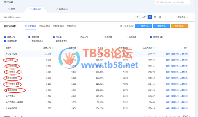Enable the 点击热度 checkbox
198x117 pixels.
click(103, 37)
